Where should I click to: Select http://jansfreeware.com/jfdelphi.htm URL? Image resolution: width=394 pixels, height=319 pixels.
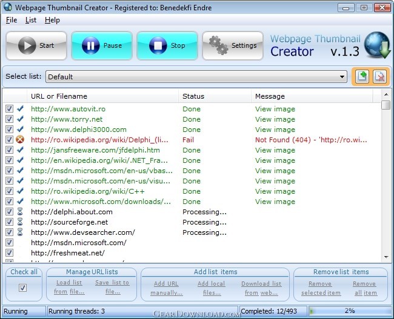(x=95, y=150)
